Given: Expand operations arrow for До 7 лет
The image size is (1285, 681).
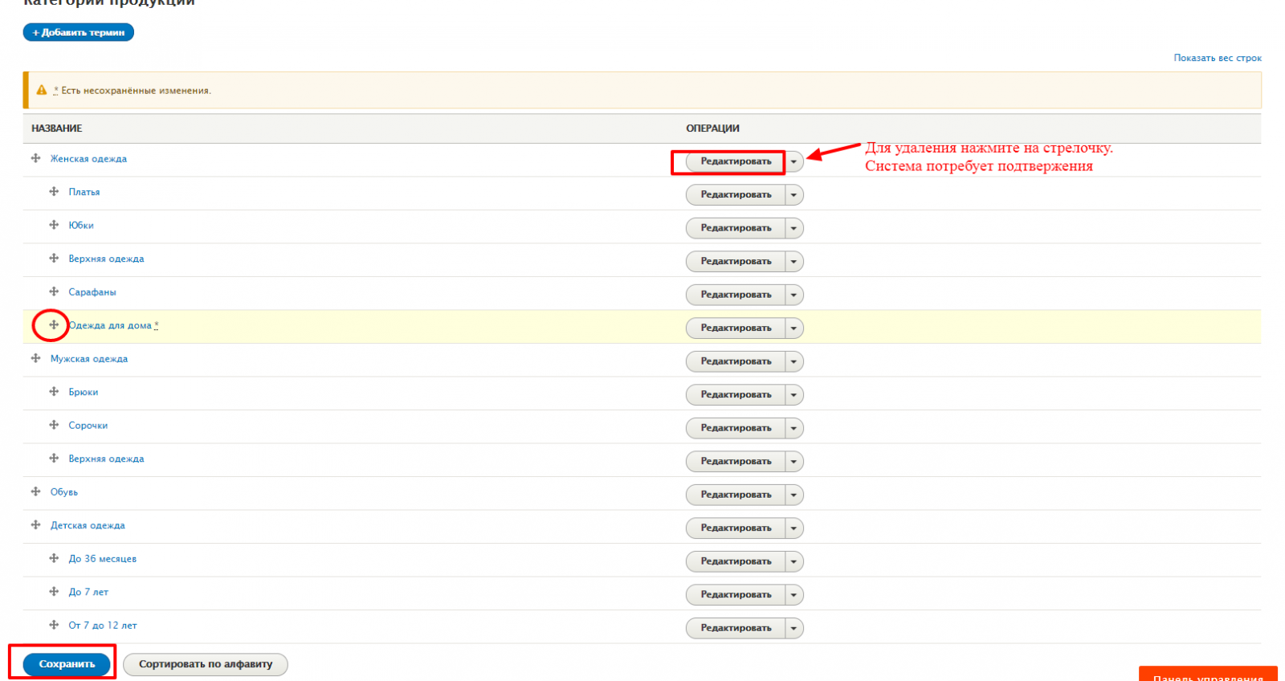Looking at the screenshot, I should coord(794,595).
